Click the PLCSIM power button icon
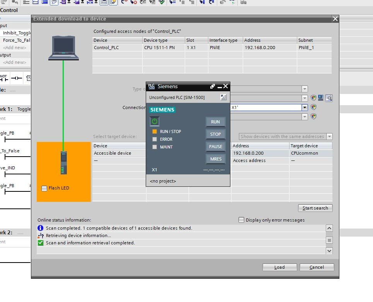The image size is (373, 302). (154, 121)
